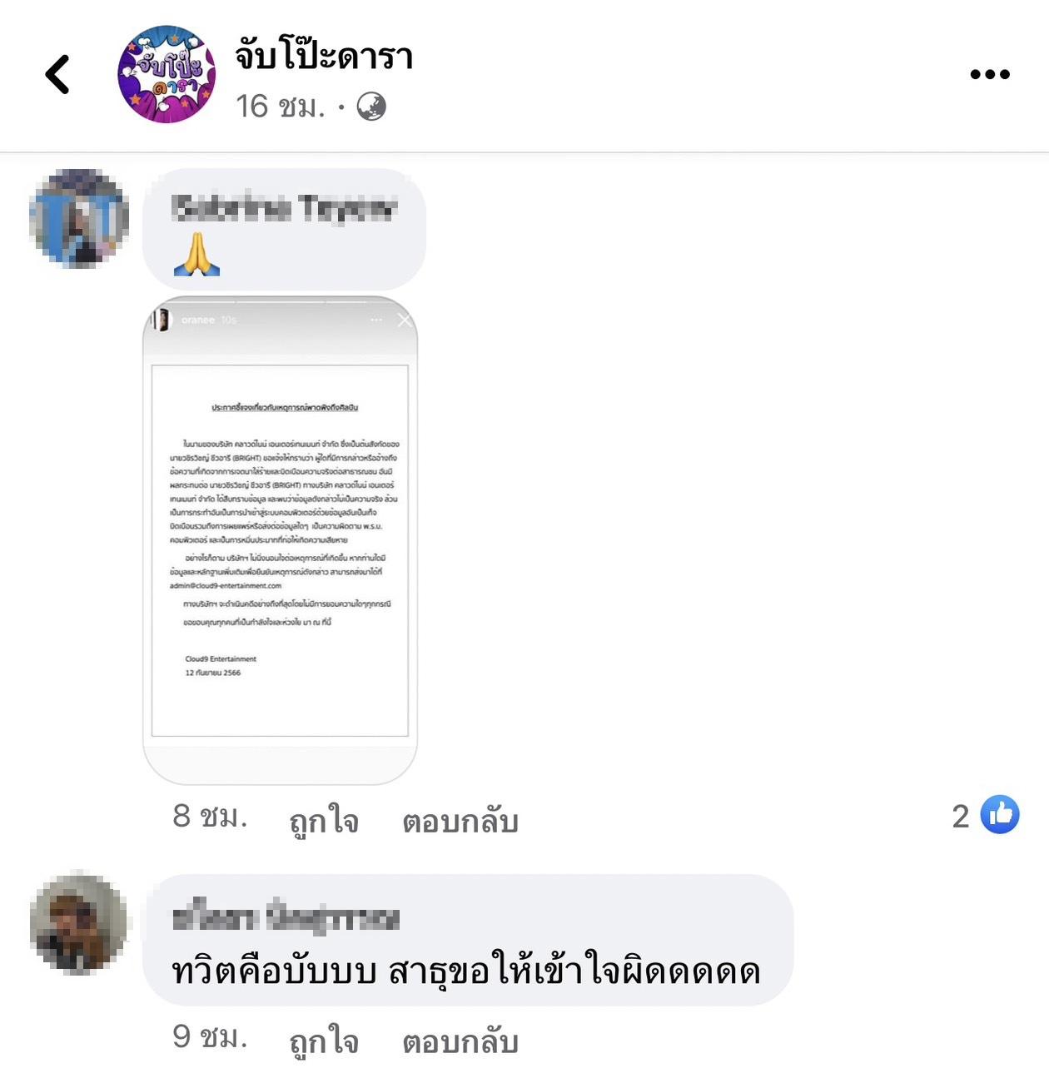This screenshot has height=1083, width=1049.
Task: Open avatar of commenter with praying emoji
Action: pyautogui.click(x=79, y=218)
